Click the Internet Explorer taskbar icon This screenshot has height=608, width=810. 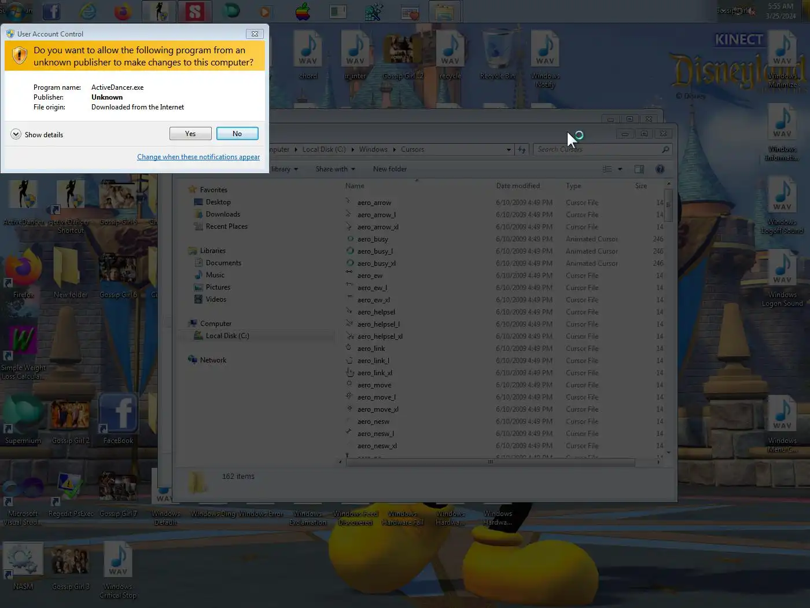[88, 11]
